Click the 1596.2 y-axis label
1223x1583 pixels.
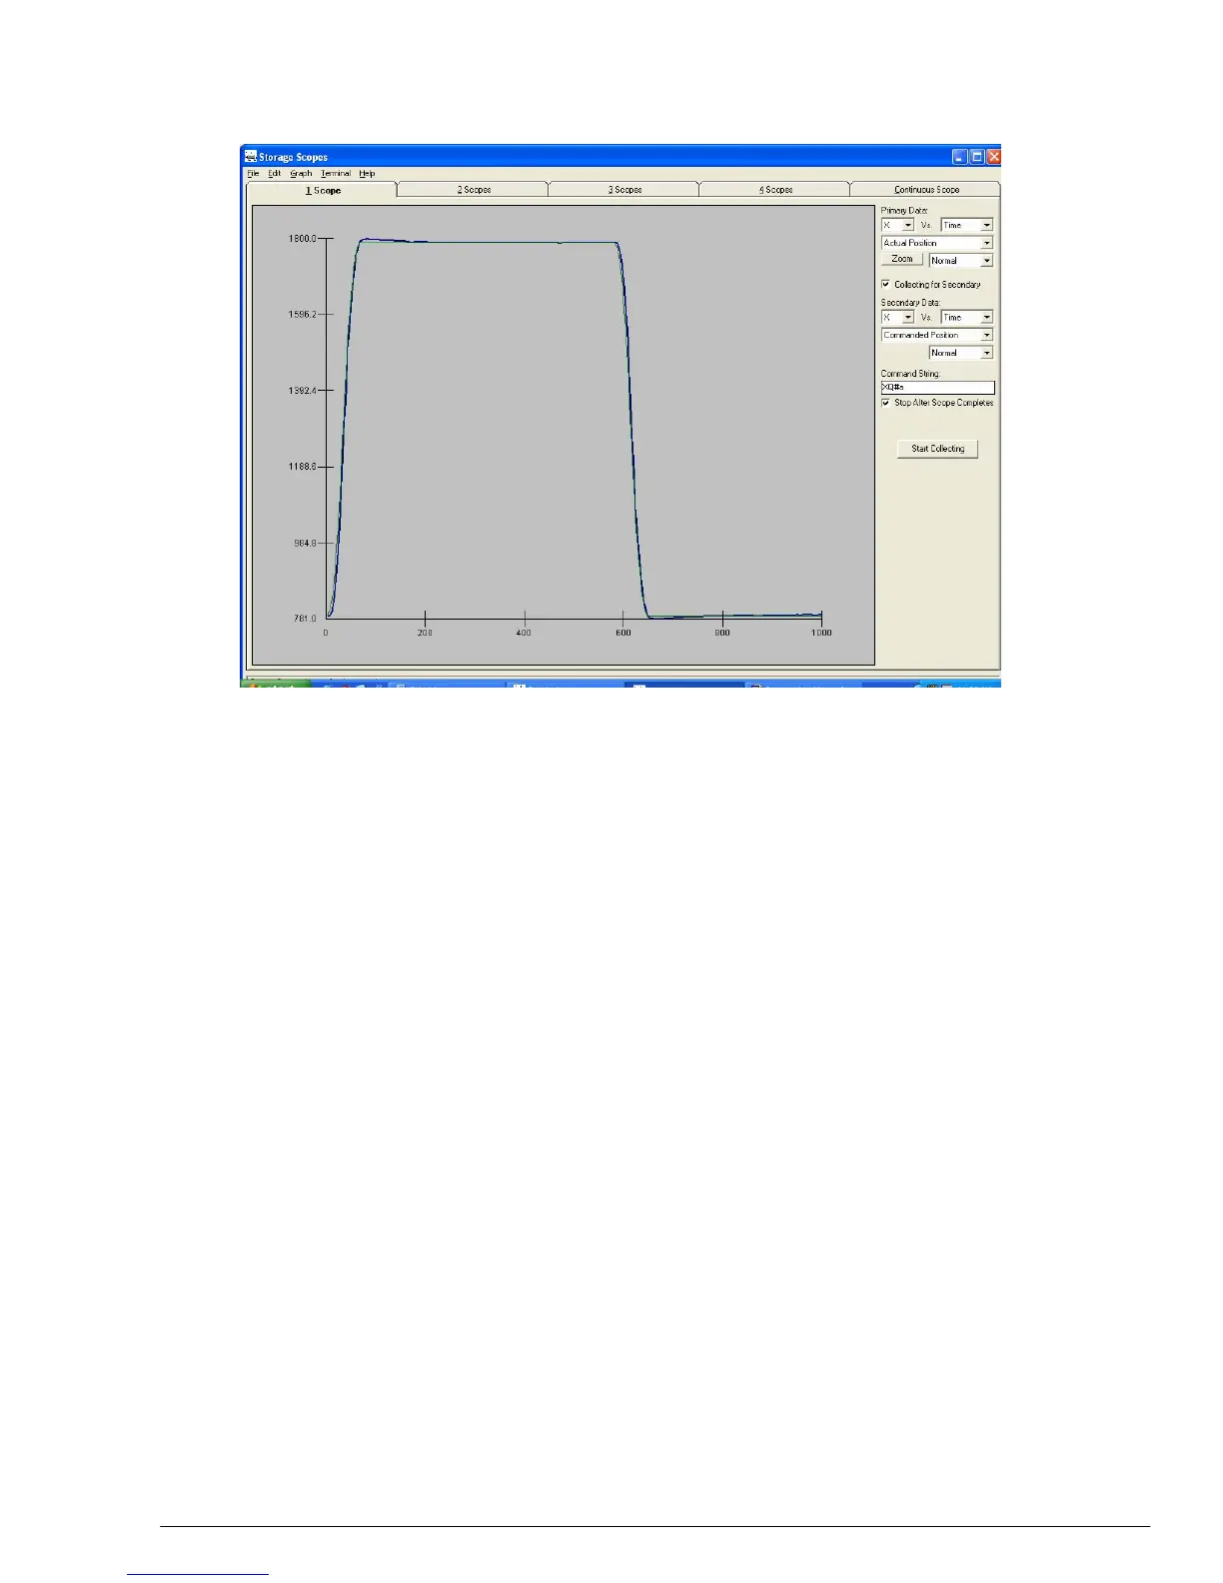coord(303,314)
